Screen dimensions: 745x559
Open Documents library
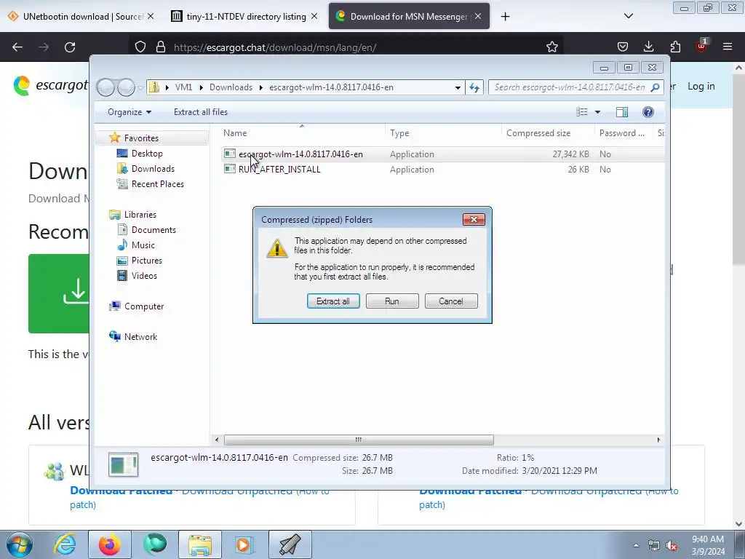pos(154,230)
